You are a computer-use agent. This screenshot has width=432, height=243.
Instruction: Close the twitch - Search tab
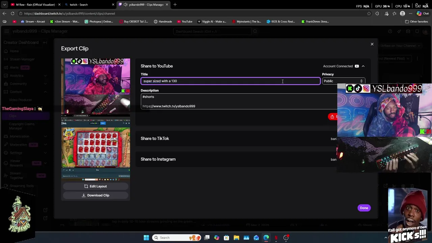113,5
